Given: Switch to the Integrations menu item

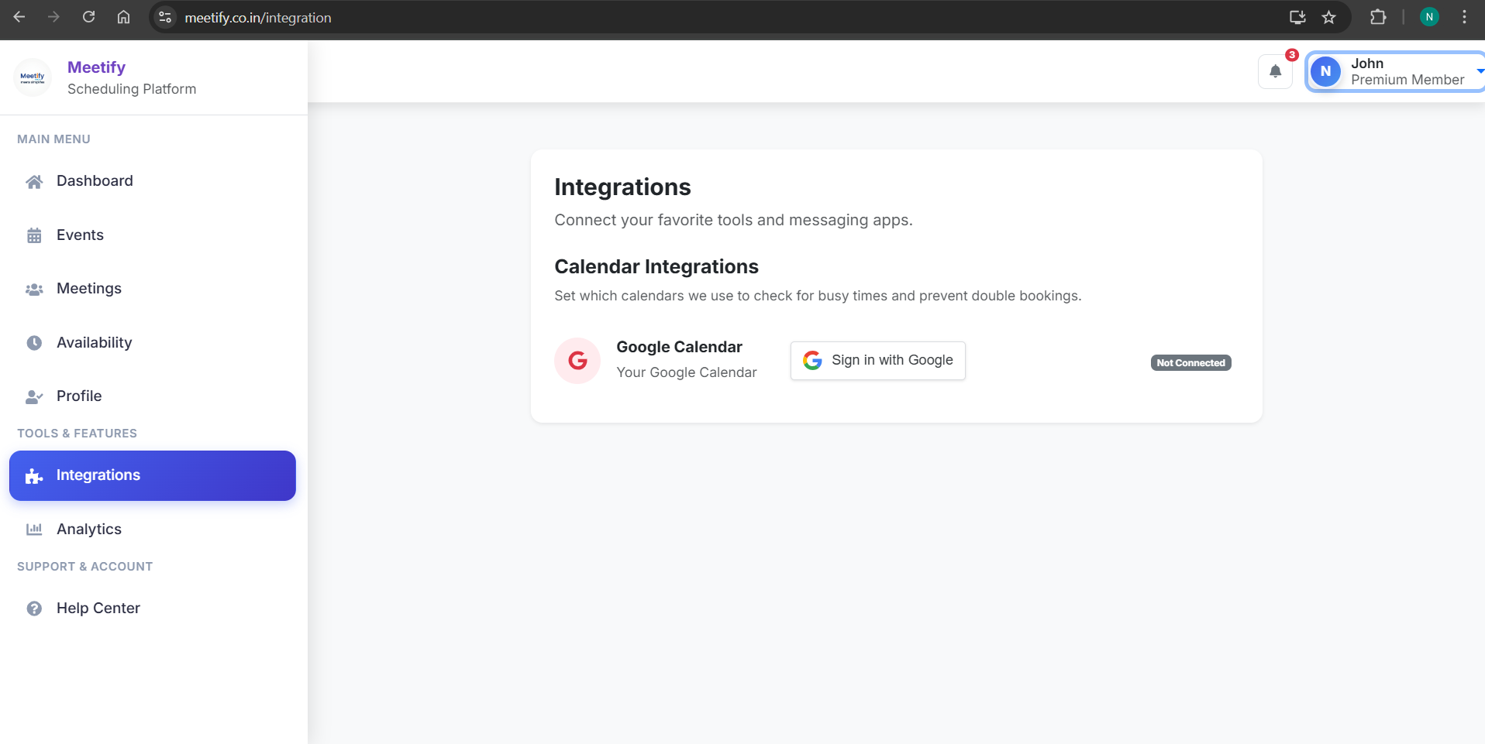Looking at the screenshot, I should (x=98, y=475).
